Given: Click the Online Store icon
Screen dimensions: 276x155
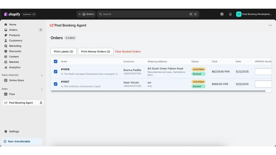Looking at the screenshot, I should click(x=6, y=80).
